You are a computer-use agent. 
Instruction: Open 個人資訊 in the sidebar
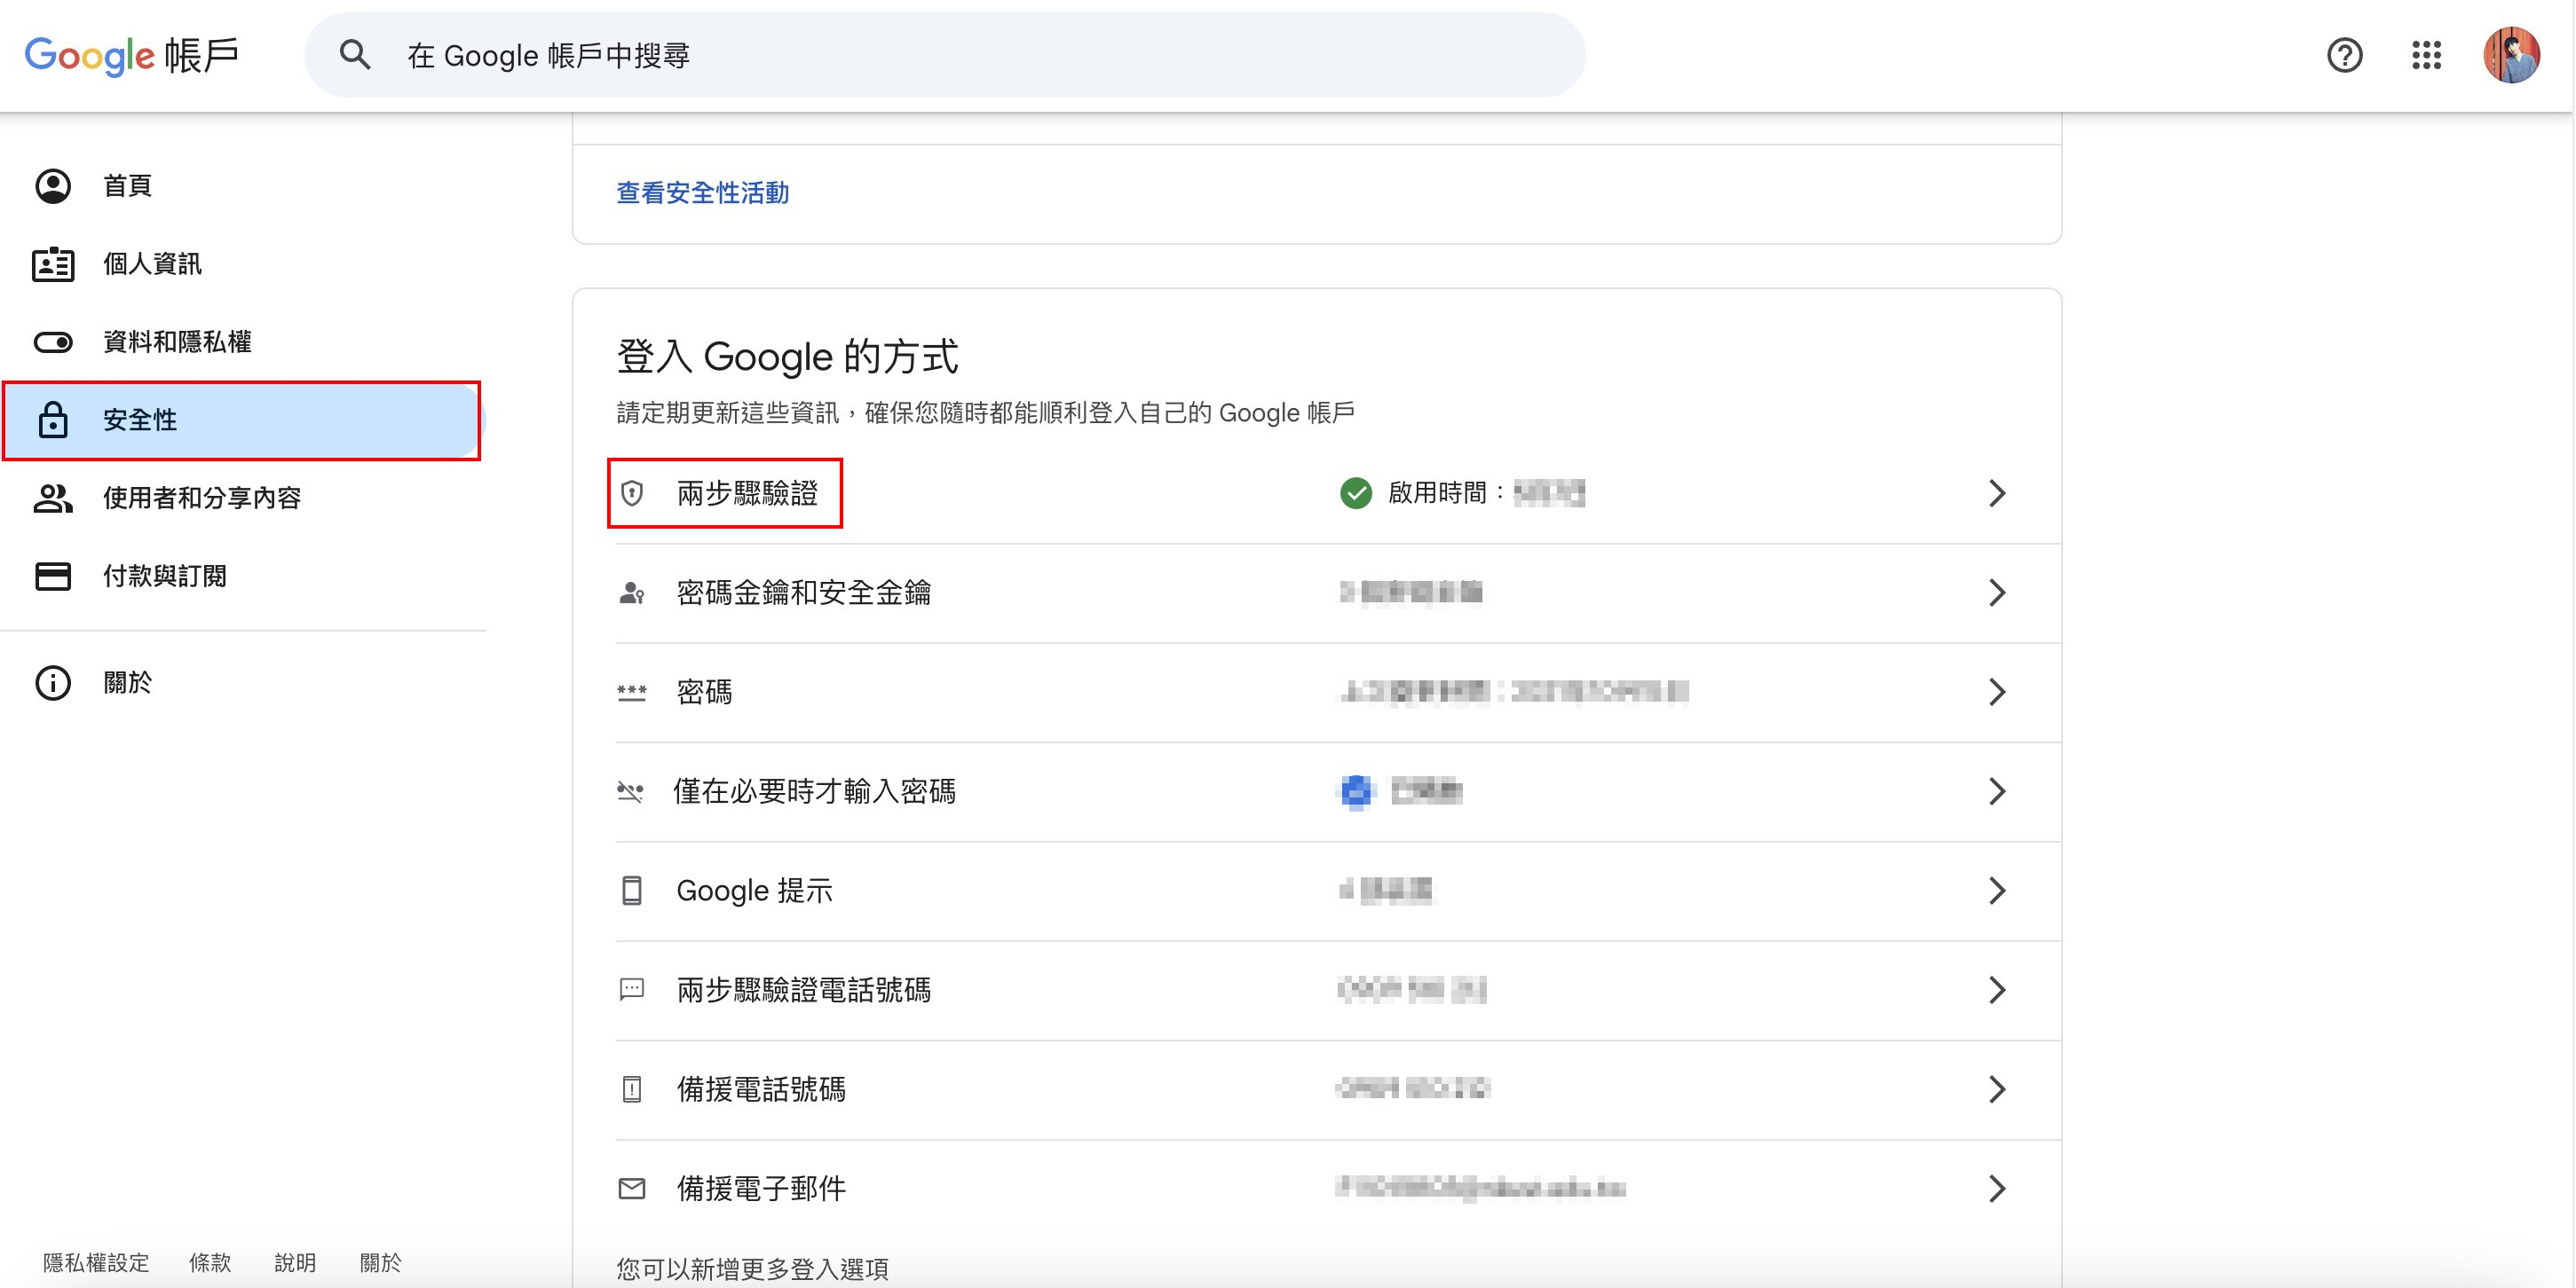[x=152, y=263]
